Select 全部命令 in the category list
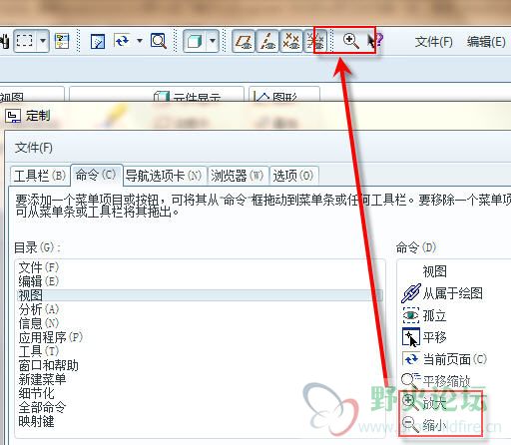Screen dimensions: 511x445 (42, 407)
